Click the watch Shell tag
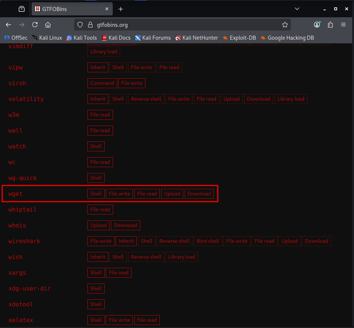 click(96, 146)
